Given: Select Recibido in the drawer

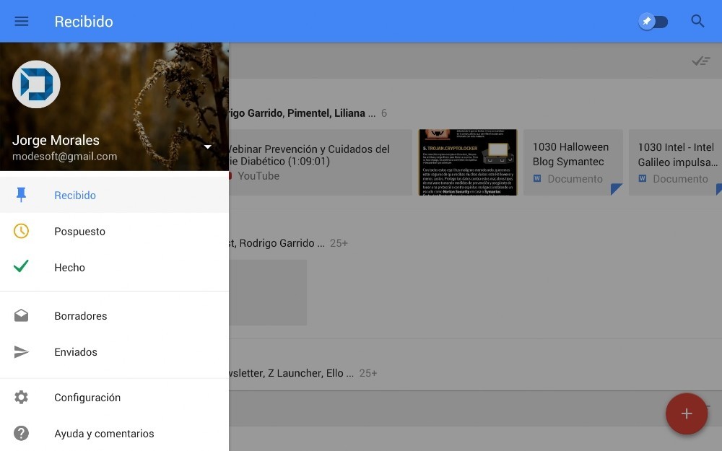Looking at the screenshot, I should [75, 196].
